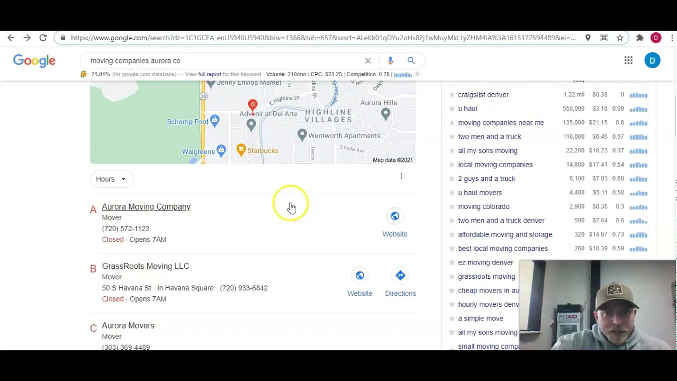Go back with the browser back arrow

[11, 38]
